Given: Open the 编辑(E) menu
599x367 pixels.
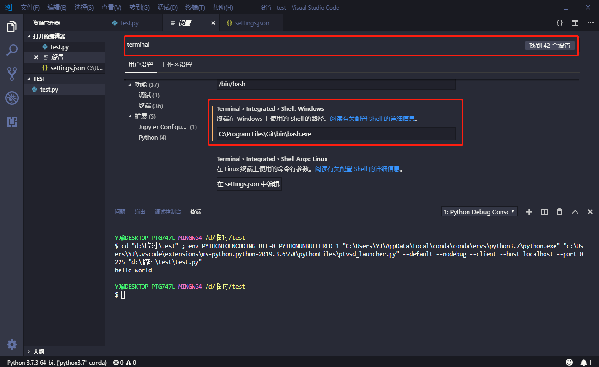Looking at the screenshot, I should coord(57,7).
